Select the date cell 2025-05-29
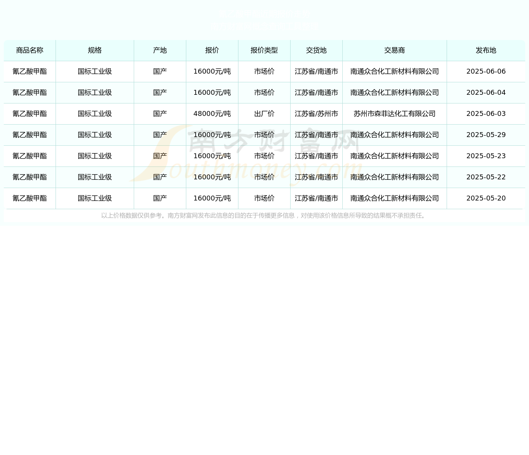Screen dimensions: 529x455 tap(486, 135)
